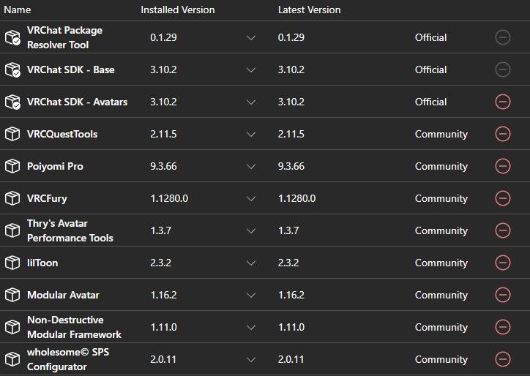Remove the VRCQuestTools package
The height and width of the screenshot is (376, 530).
click(503, 134)
